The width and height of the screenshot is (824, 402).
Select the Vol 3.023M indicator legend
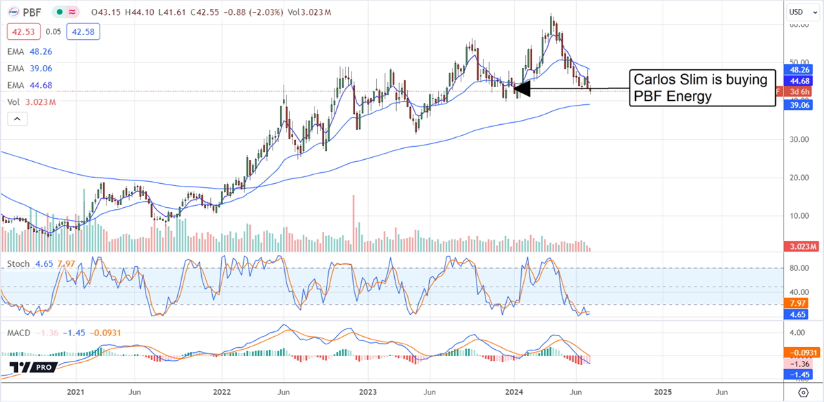click(x=32, y=102)
